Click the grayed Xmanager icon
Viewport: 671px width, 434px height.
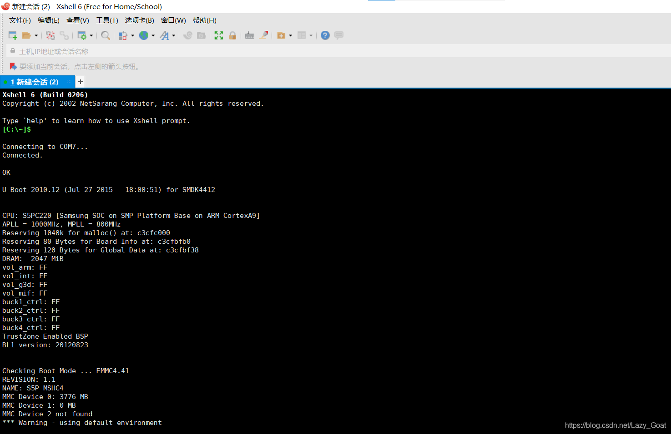pyautogui.click(x=201, y=35)
